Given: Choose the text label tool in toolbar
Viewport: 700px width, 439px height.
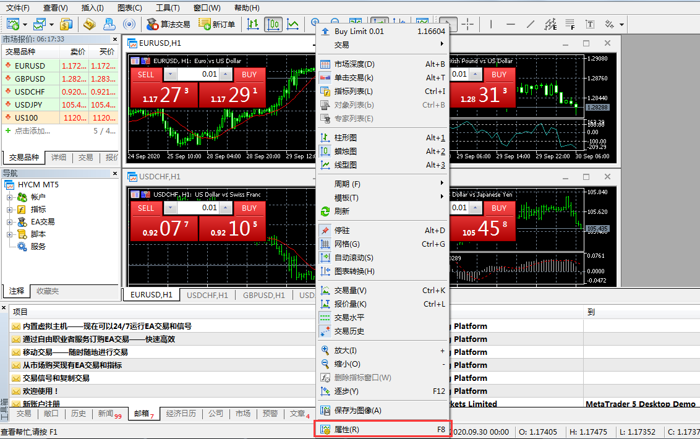Looking at the screenshot, I should point(590,25).
